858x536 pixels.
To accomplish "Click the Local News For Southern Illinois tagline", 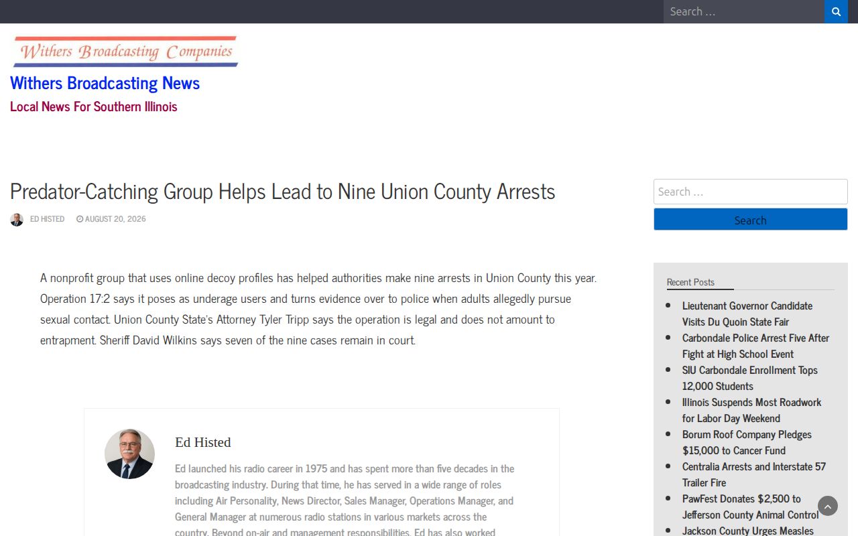I will pyautogui.click(x=94, y=107).
